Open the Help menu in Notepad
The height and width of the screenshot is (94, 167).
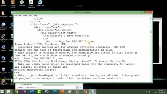pyautogui.click(x=35, y=16)
